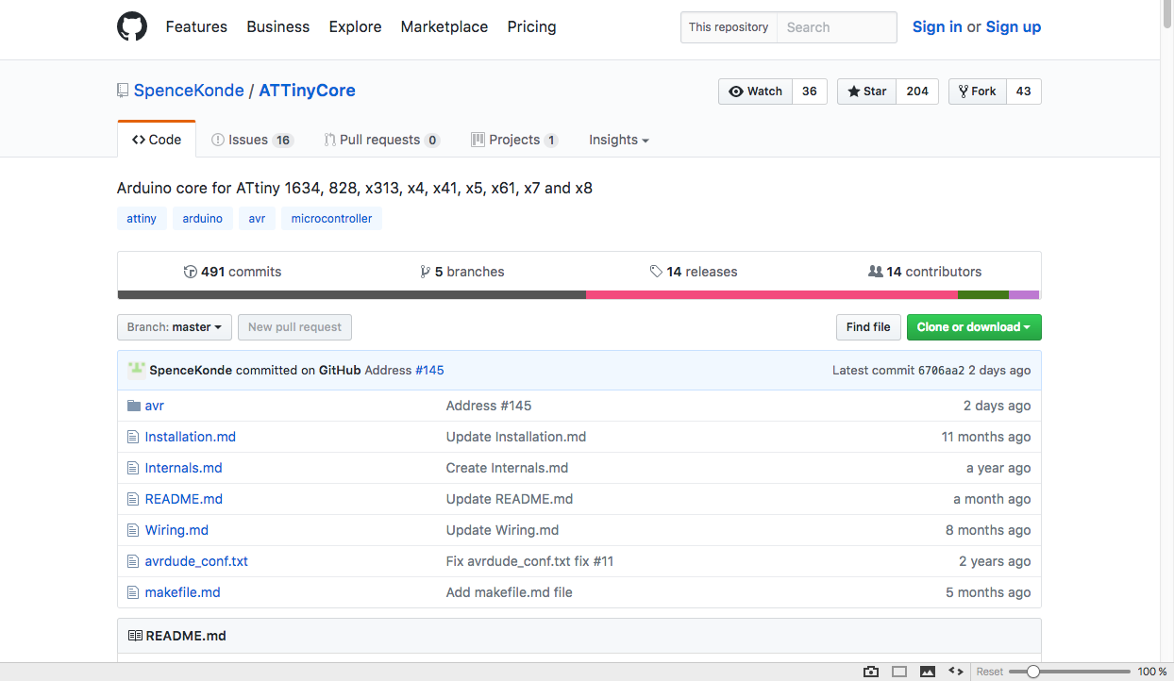Click the New pull request button
The width and height of the screenshot is (1174, 681).
tap(295, 327)
